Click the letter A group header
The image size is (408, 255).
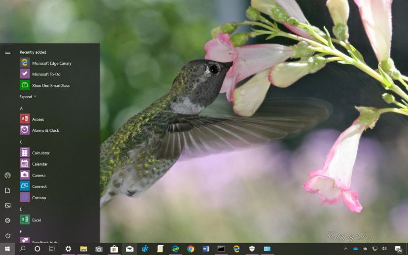click(21, 108)
